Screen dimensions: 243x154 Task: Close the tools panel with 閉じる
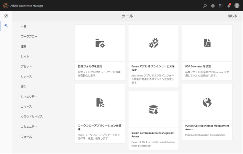[232, 16]
